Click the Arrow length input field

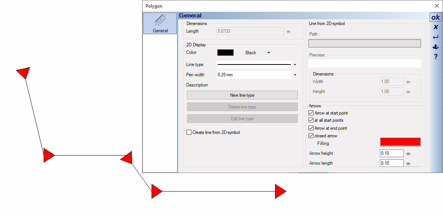click(392, 163)
